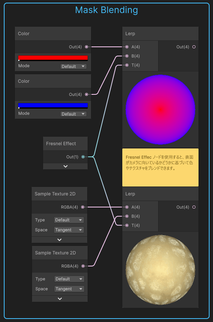This screenshot has width=213, height=322.
Task: Click first Sample Texture 2D RGBA(4) port
Action: pos(83,207)
